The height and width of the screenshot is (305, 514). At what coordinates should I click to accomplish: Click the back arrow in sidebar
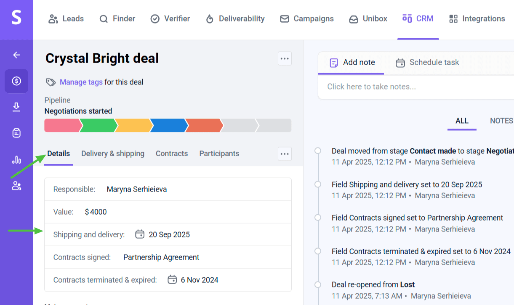click(x=16, y=55)
